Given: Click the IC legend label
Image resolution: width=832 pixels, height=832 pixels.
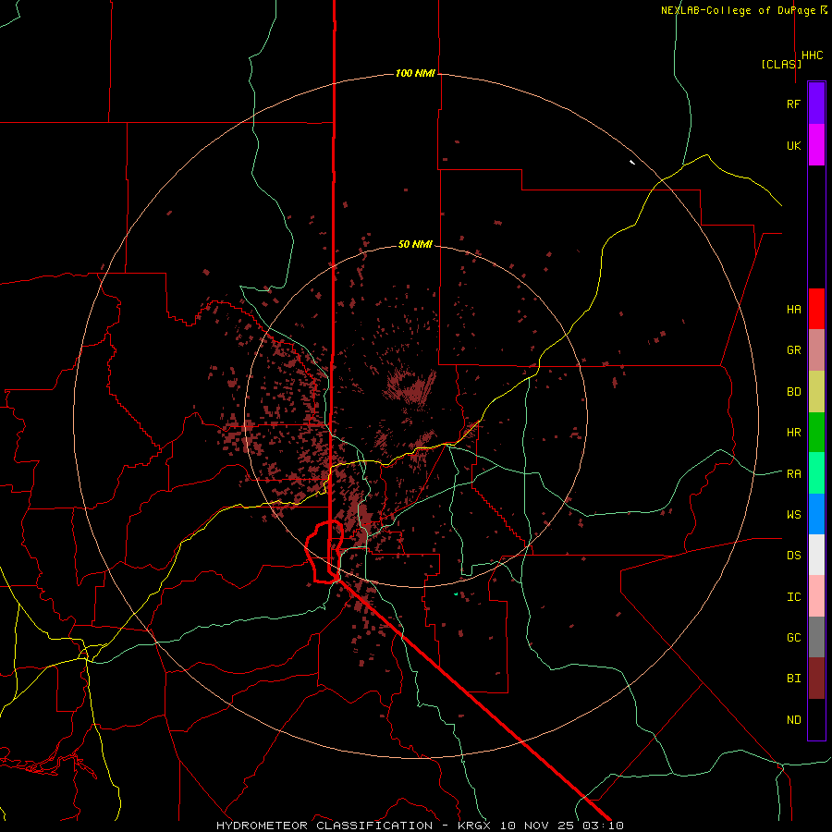Looking at the screenshot, I should pos(793,596).
